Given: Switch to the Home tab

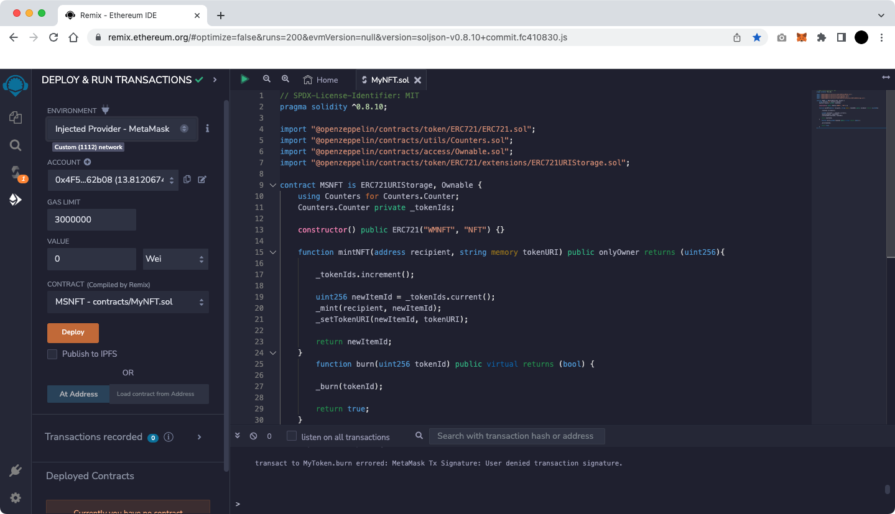Looking at the screenshot, I should coord(320,80).
